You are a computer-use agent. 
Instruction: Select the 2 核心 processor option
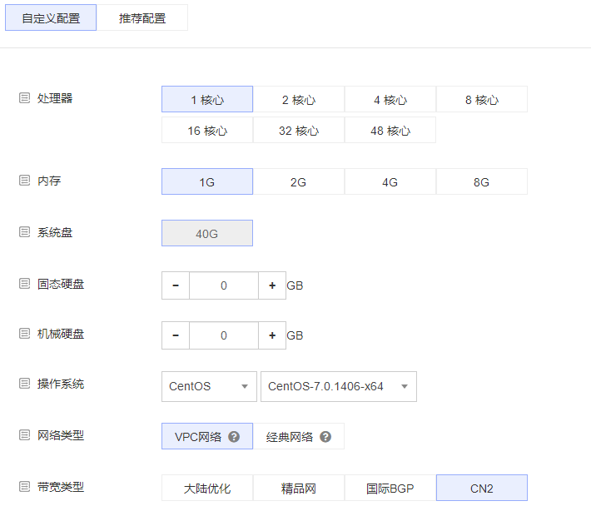tap(299, 100)
